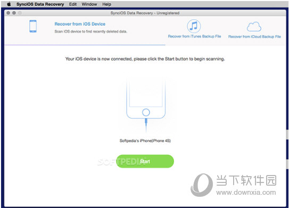Select Recover from iOS Device heading
Viewport: 289px width, 208px height.
tap(80, 24)
